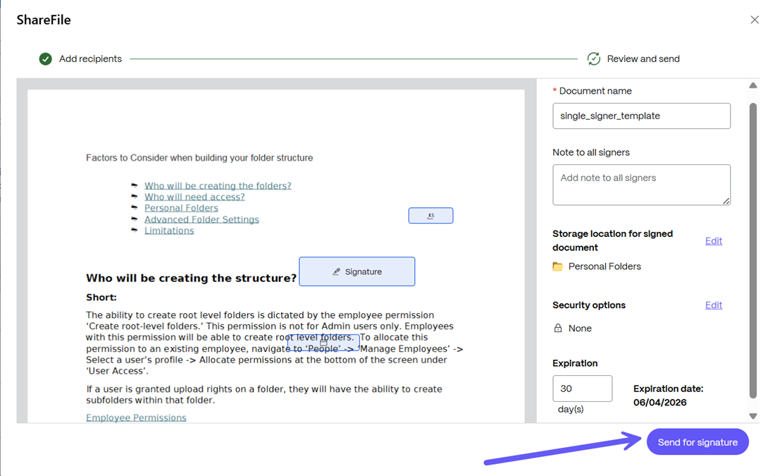Viewport: 775px width, 476px height.
Task: Select the Signature field on the document
Action: [x=357, y=271]
